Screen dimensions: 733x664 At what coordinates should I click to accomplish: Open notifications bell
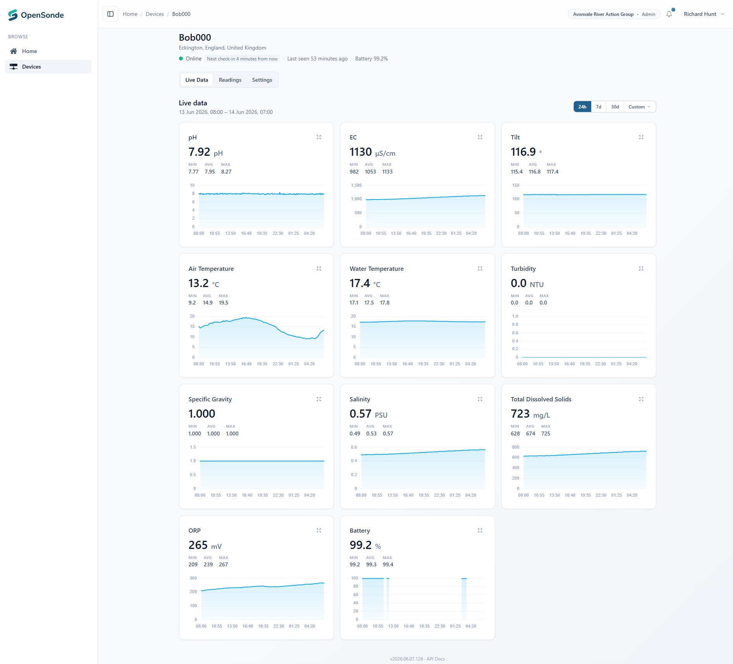[x=669, y=14]
